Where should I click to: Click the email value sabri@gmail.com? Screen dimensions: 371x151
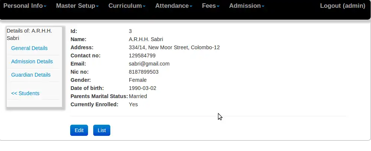click(x=149, y=64)
